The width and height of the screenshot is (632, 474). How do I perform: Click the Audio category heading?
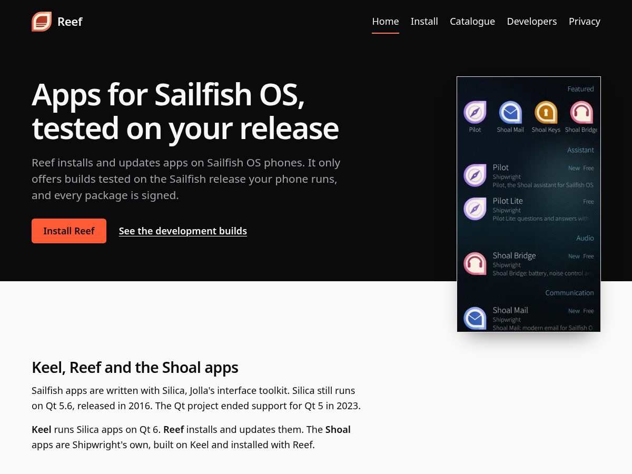585,238
